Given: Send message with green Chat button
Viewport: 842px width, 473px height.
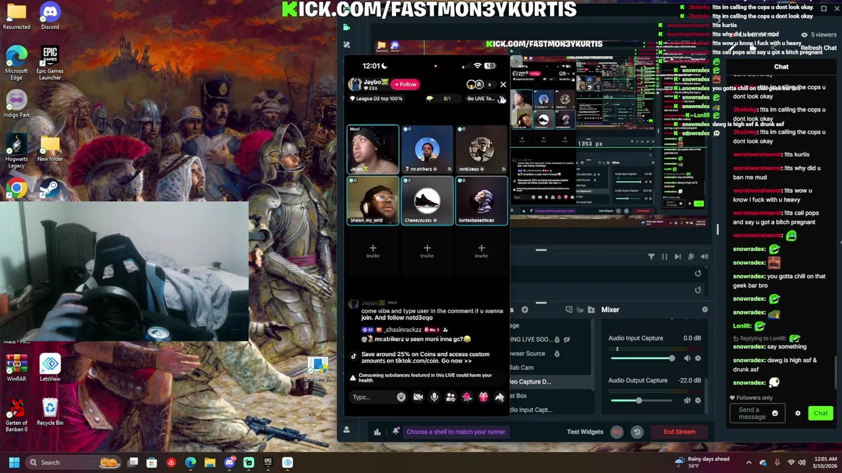Looking at the screenshot, I should tap(820, 413).
